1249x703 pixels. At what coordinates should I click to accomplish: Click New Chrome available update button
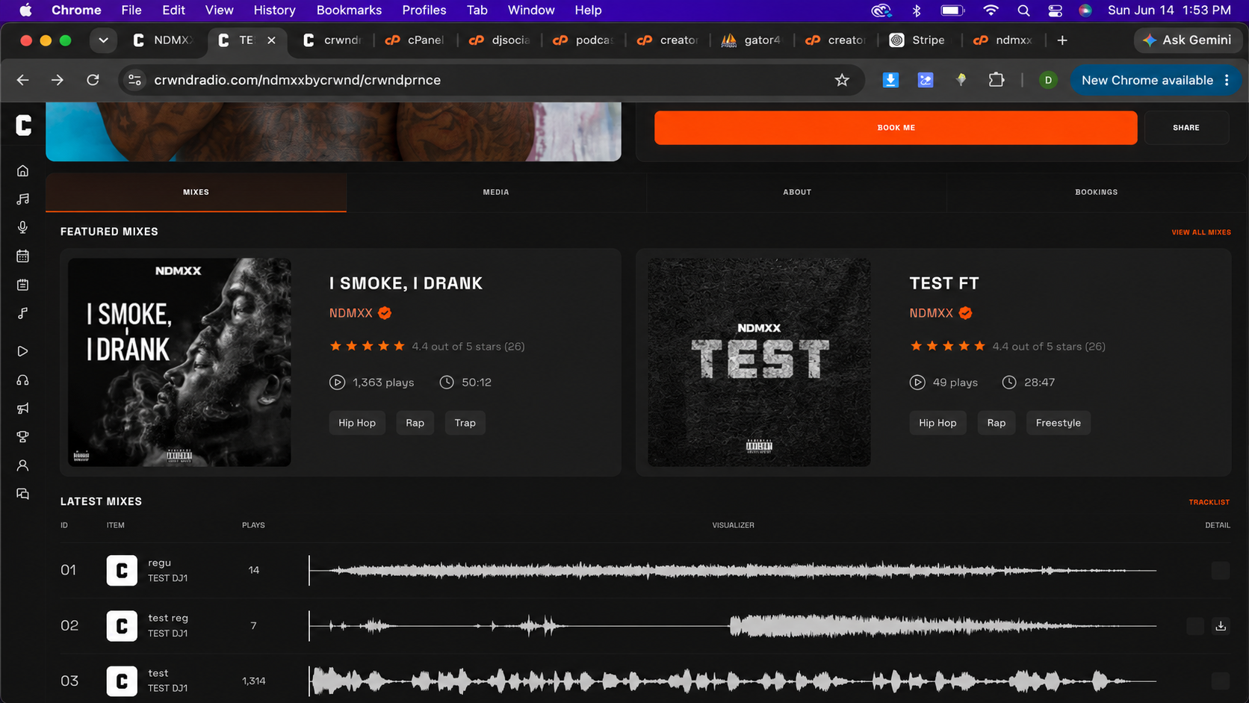(1156, 80)
